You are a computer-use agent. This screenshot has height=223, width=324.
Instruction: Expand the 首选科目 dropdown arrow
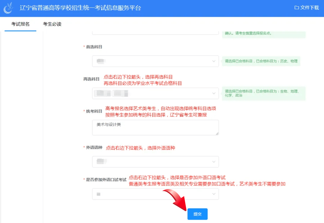[214, 61]
